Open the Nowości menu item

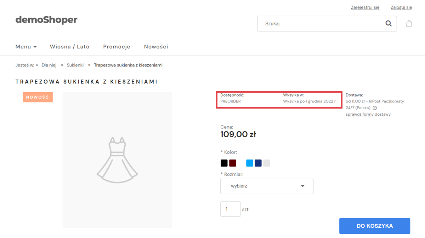(x=156, y=47)
